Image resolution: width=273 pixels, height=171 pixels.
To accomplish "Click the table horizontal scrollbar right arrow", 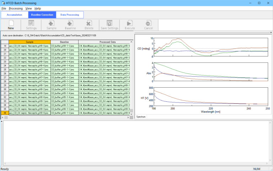I will pos(128,117).
